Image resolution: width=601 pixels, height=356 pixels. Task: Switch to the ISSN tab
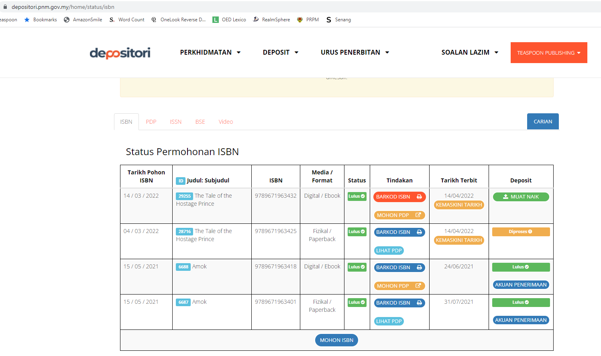pos(176,122)
